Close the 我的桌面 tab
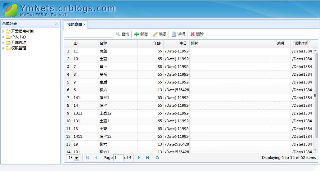This screenshot has height=171, width=320. pyautogui.click(x=84, y=25)
